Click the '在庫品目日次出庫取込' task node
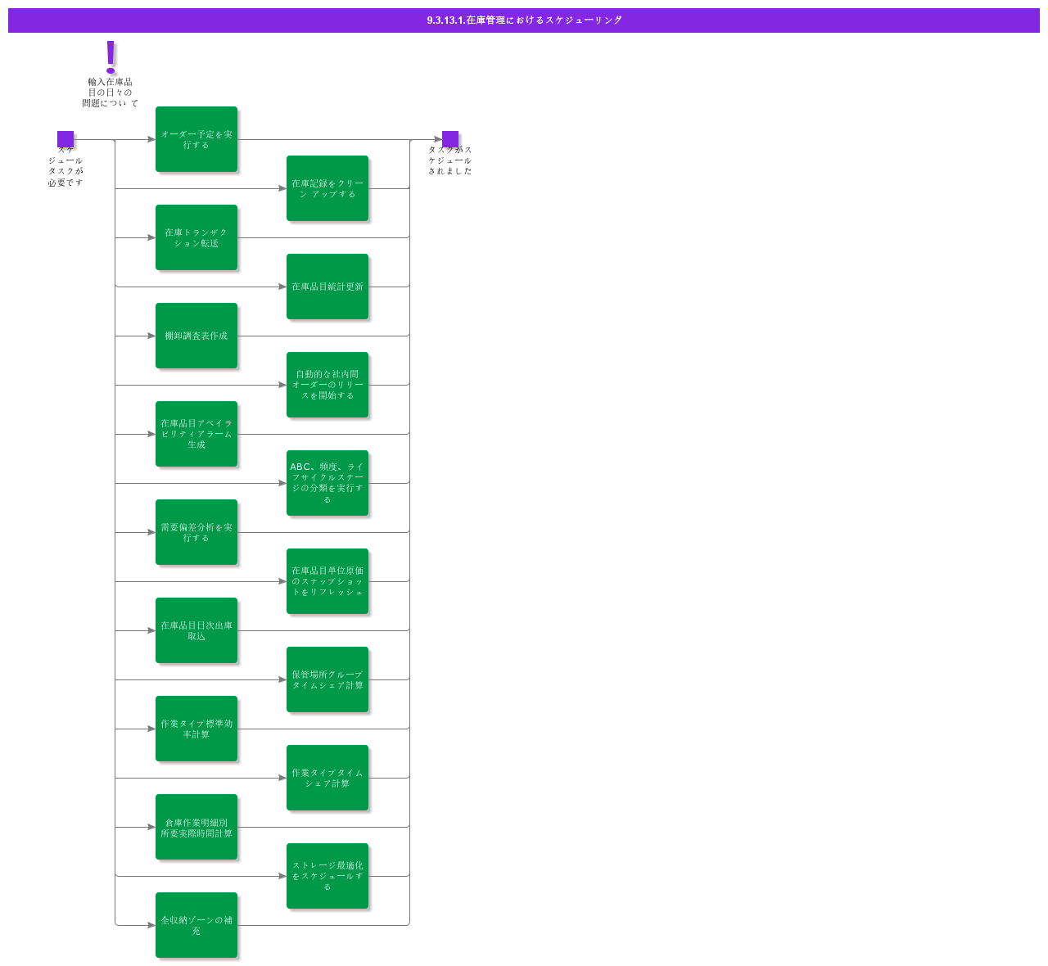The image size is (1048, 966). 196,630
